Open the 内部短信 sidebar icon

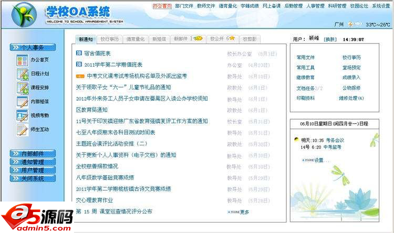22,102
